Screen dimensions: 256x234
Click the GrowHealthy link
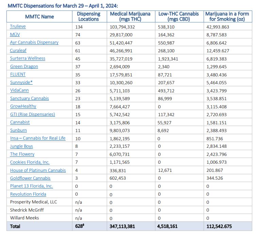(23, 106)
